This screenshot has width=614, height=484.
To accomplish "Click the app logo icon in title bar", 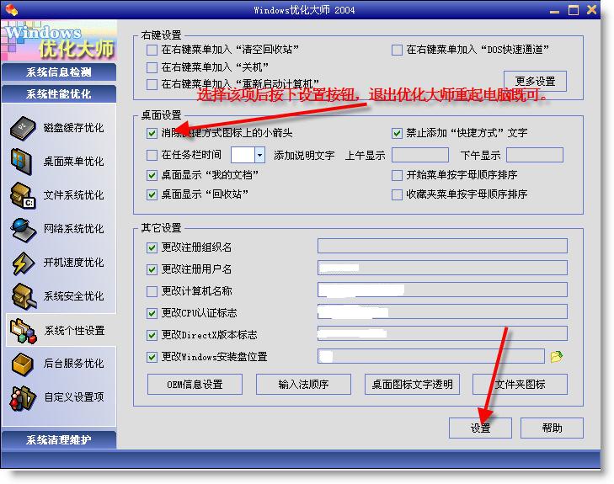I will (x=11, y=9).
